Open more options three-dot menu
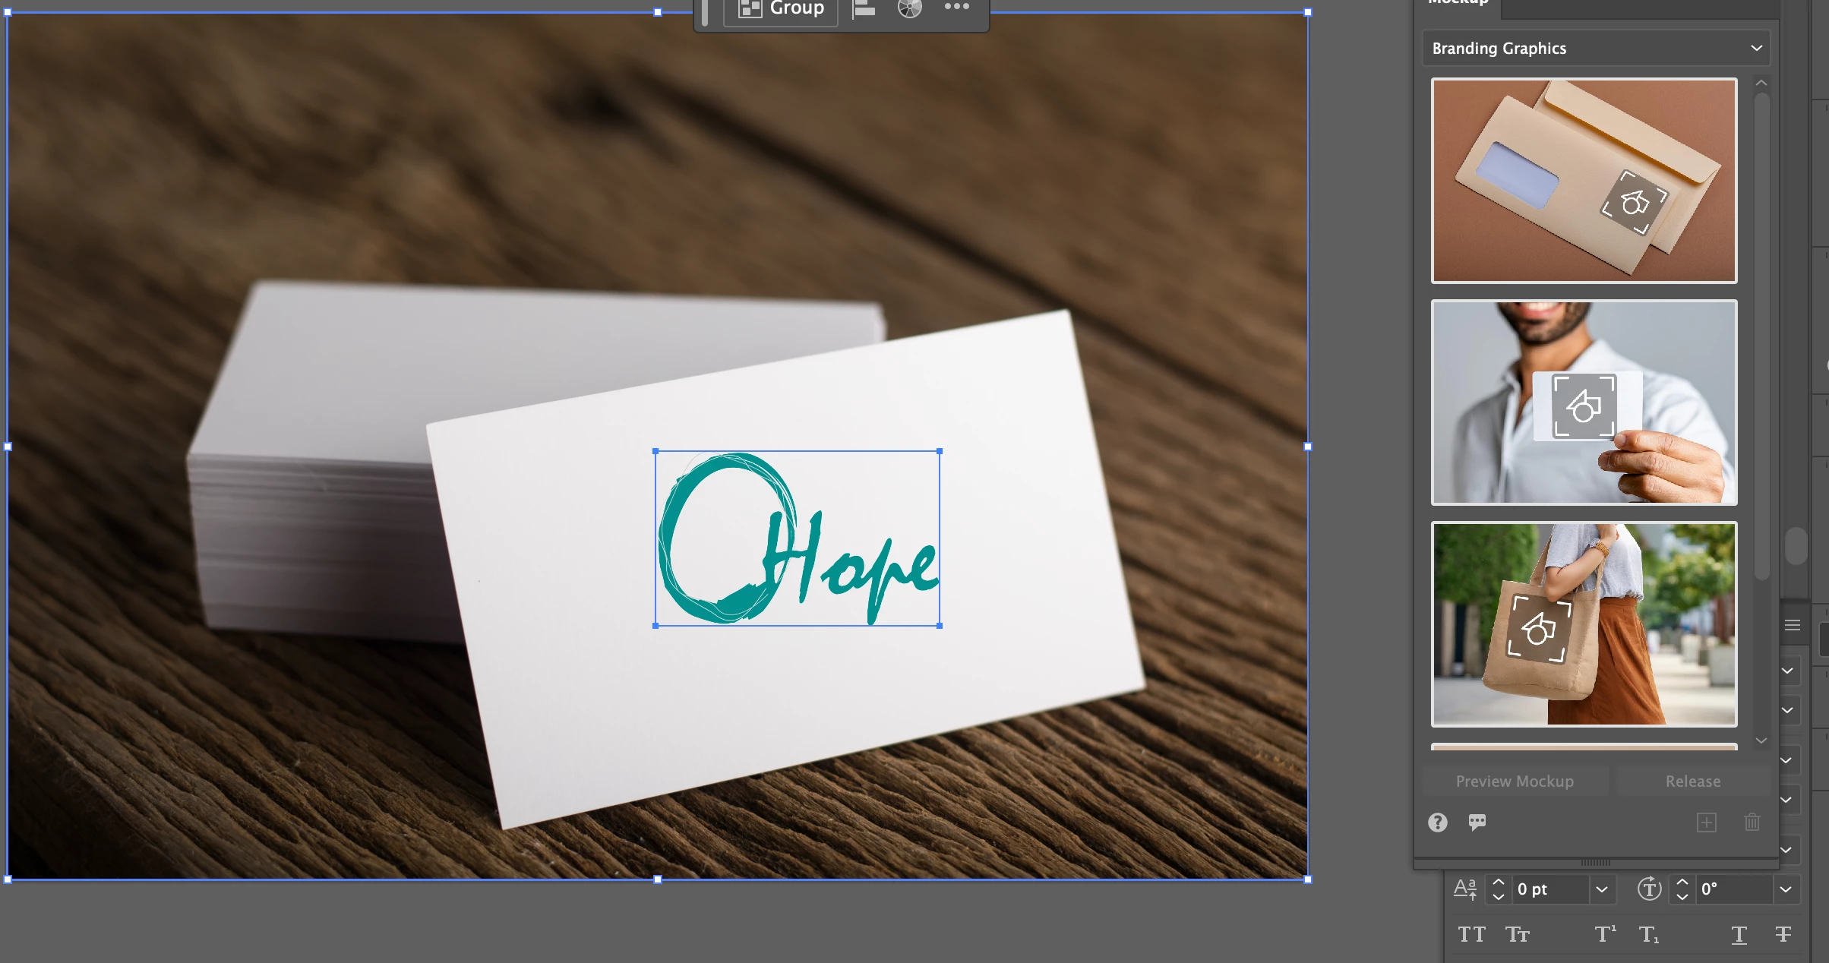The image size is (1829, 963). pyautogui.click(x=956, y=8)
